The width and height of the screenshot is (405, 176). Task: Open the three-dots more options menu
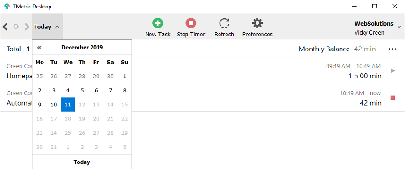click(392, 49)
